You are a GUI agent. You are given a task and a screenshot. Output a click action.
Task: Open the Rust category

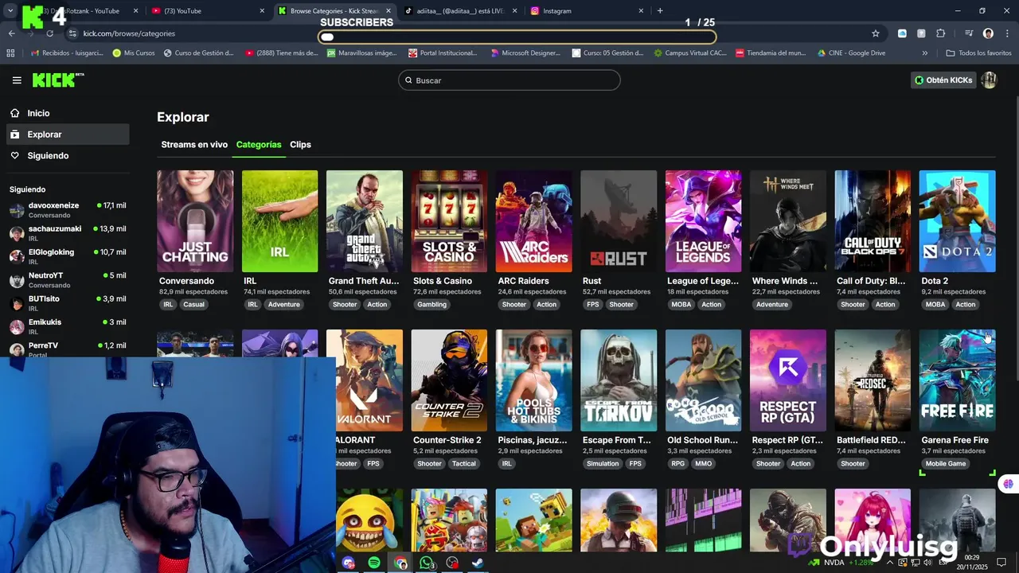click(x=619, y=221)
